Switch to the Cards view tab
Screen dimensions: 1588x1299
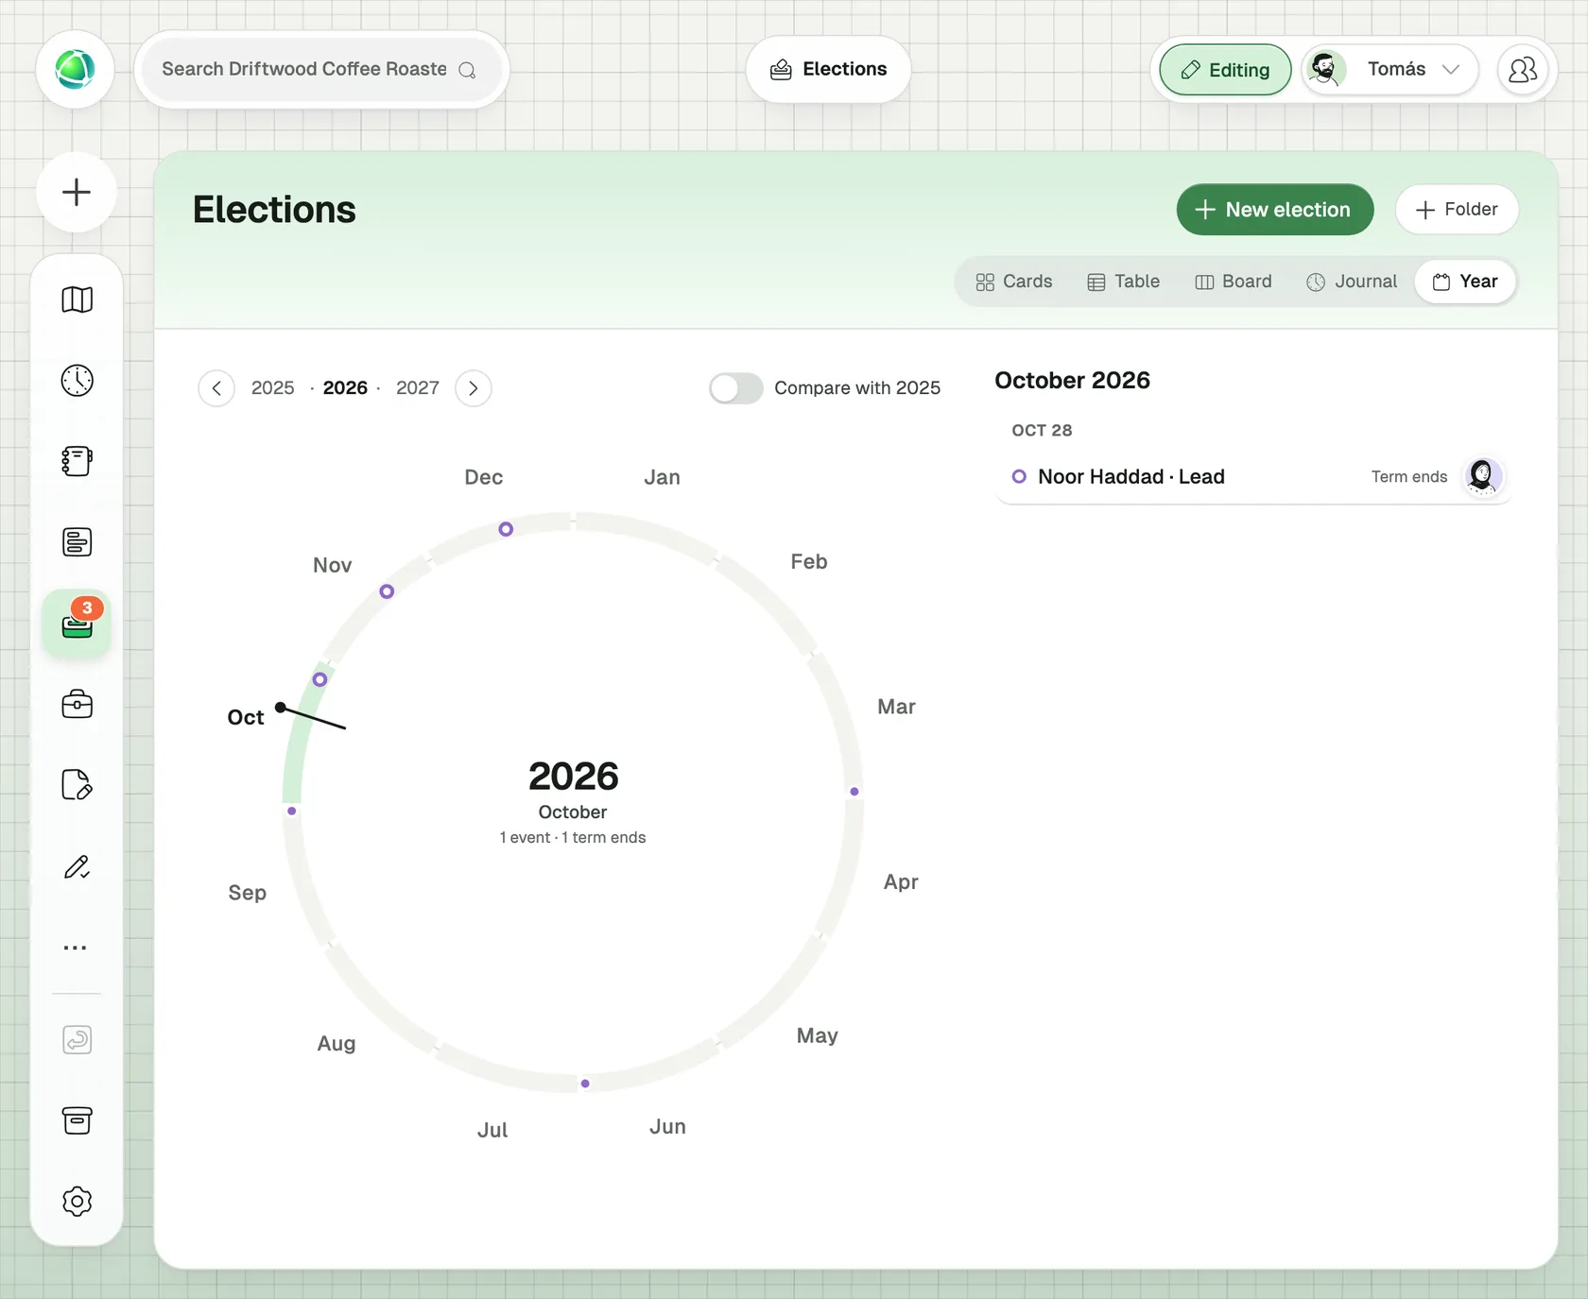pyautogui.click(x=1014, y=282)
